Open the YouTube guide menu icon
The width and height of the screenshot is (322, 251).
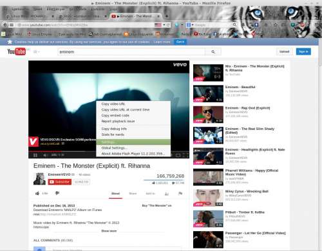pos(36,51)
